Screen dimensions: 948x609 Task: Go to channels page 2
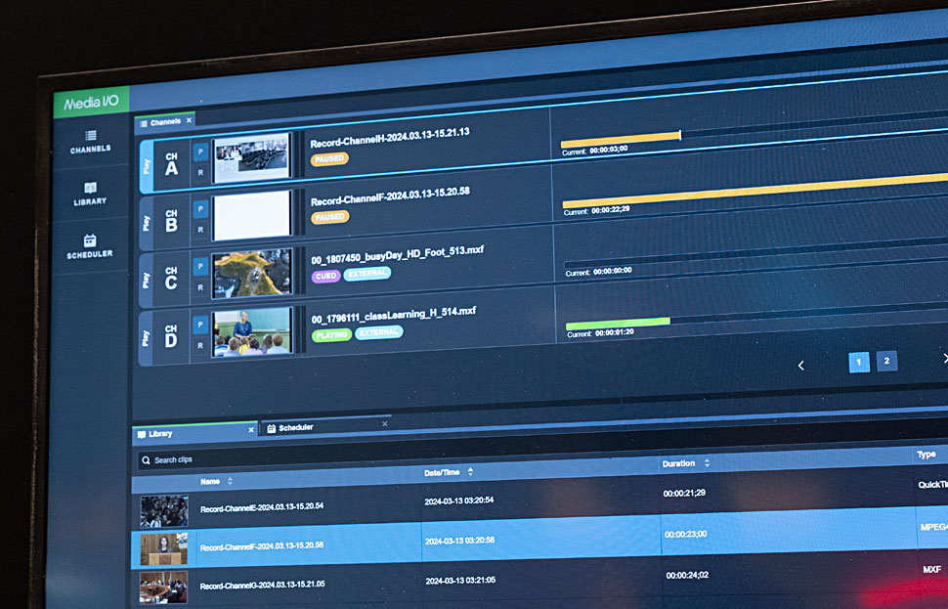tap(887, 361)
